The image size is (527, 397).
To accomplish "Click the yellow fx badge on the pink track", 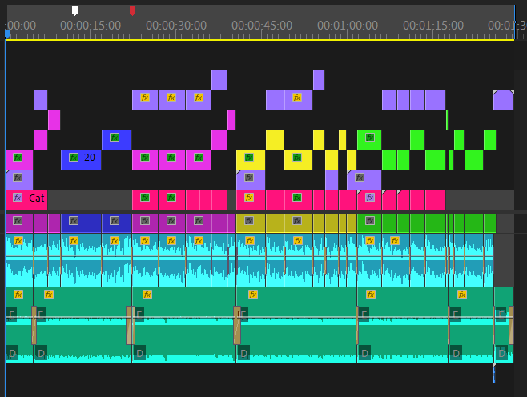I will (x=249, y=198).
